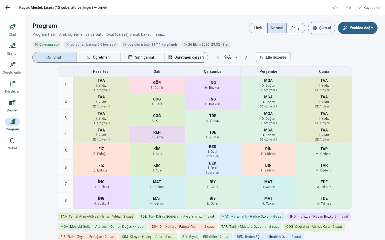Open Öğretmenler in the sidebar

click(12, 68)
